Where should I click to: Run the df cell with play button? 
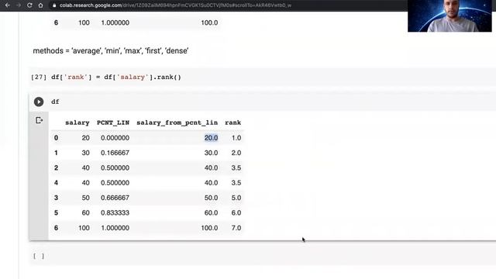(39, 102)
